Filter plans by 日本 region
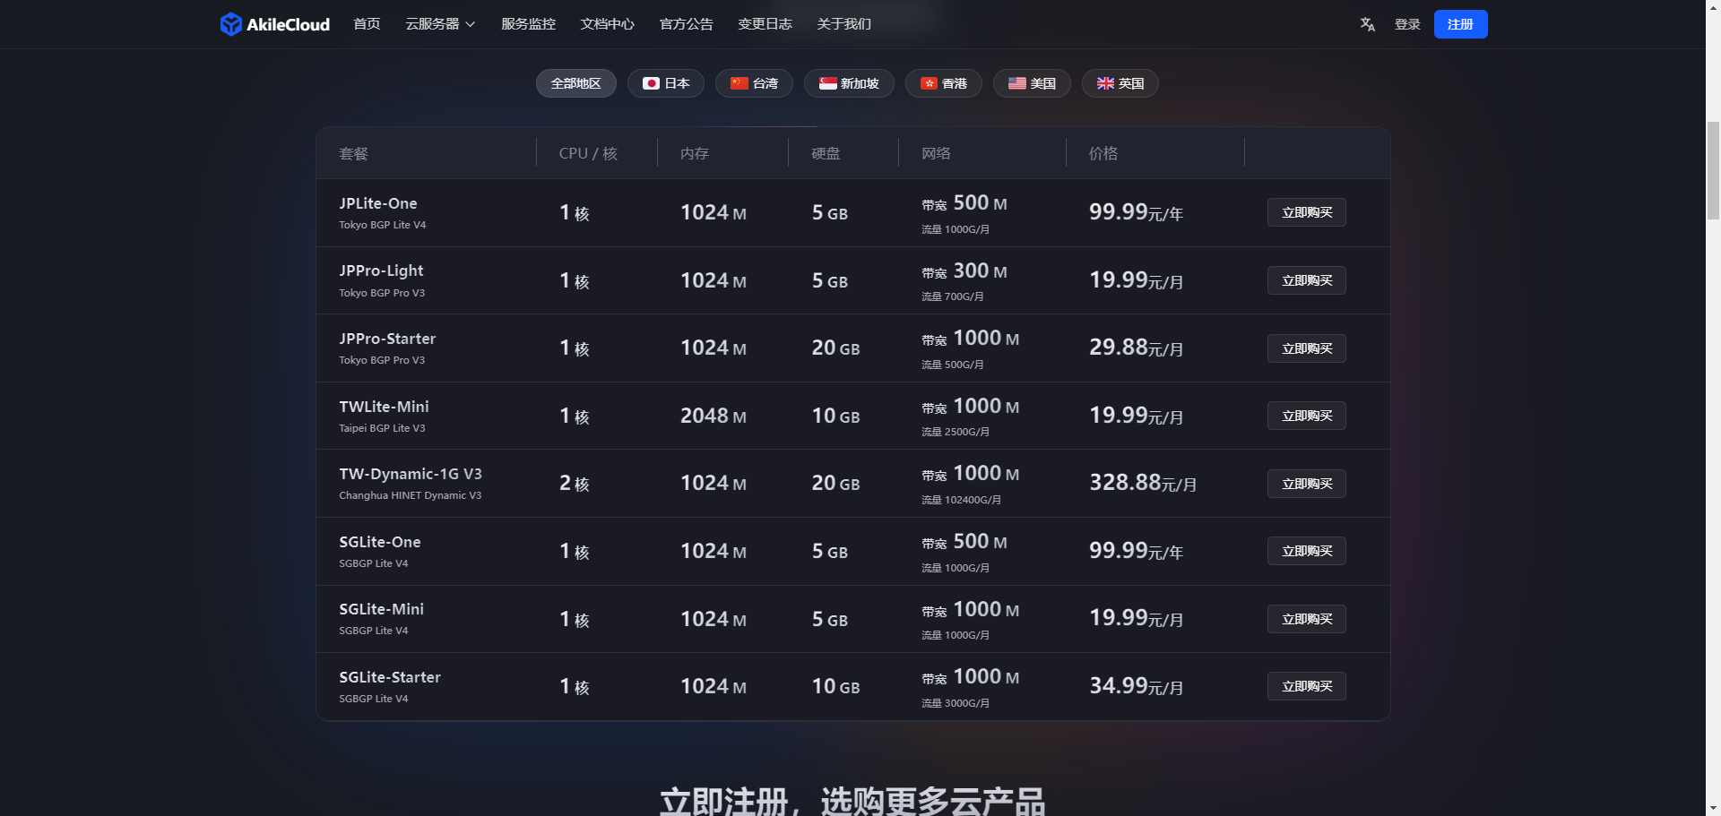 [x=665, y=83]
